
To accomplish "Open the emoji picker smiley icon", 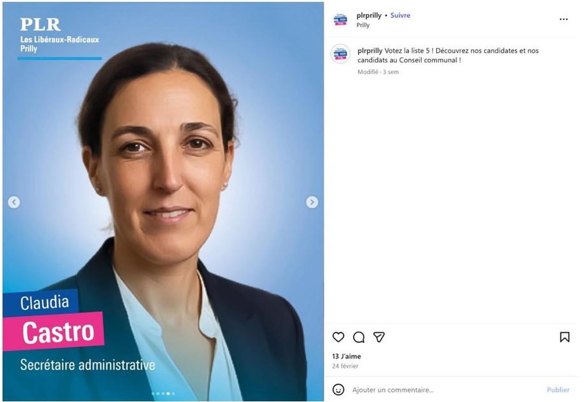I will (x=338, y=389).
